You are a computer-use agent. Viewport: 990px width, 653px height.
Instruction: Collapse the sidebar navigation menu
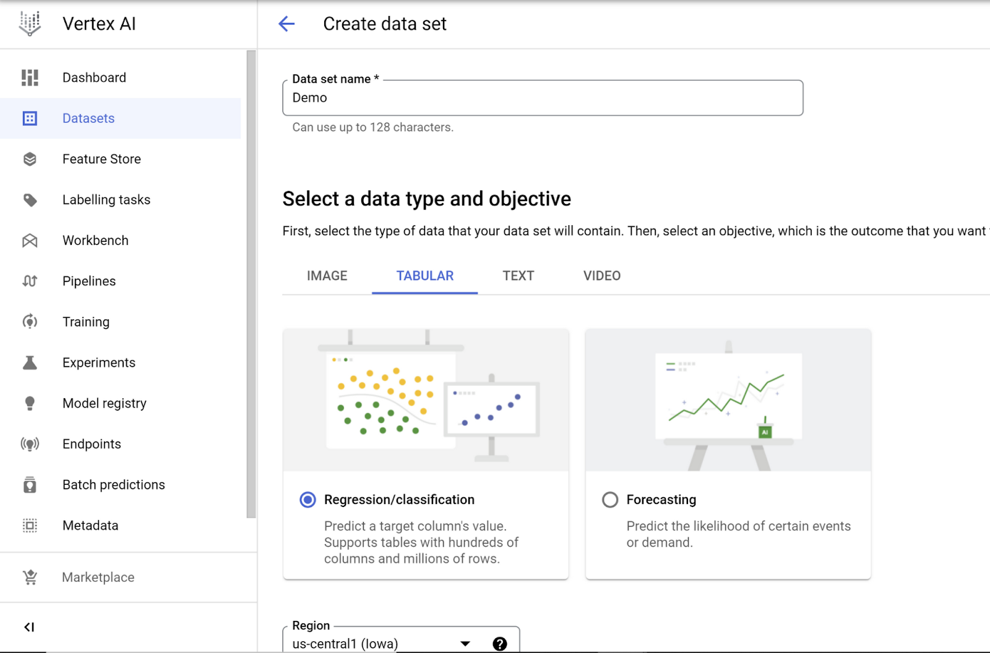click(x=29, y=627)
